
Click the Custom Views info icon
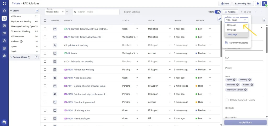coord(29,57)
